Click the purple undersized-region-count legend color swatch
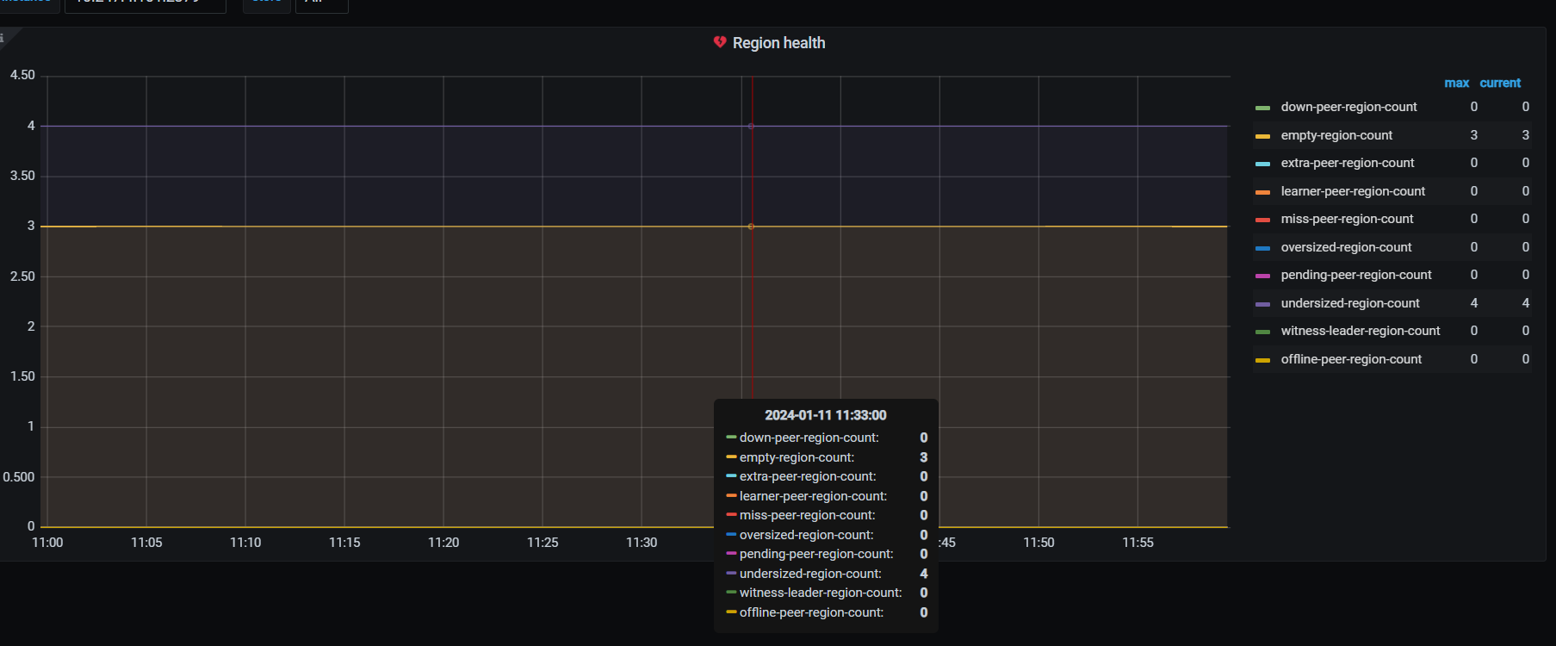The image size is (1556, 646). tap(1262, 304)
